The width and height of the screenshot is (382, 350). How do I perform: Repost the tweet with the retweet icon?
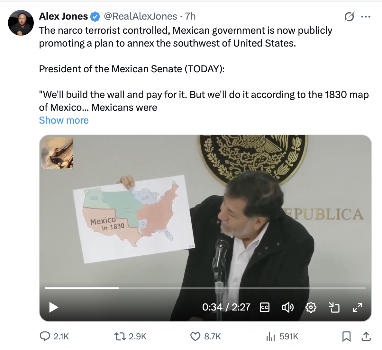(x=120, y=337)
